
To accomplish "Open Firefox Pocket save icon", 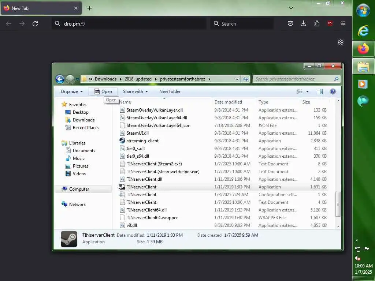I will pyautogui.click(x=290, y=23).
